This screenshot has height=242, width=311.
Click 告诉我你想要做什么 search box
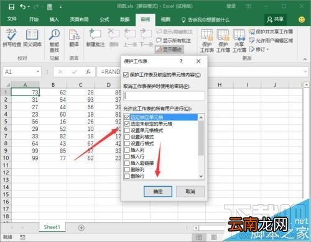[205, 20]
